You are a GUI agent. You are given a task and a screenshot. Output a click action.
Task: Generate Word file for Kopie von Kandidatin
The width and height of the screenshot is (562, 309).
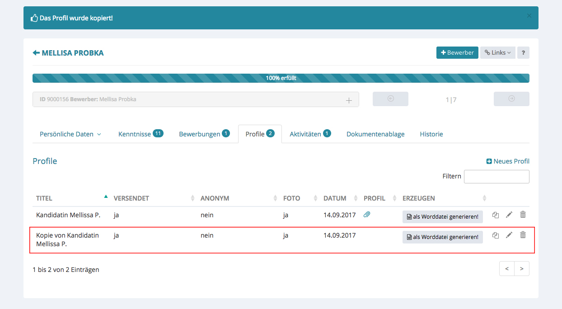tap(442, 237)
